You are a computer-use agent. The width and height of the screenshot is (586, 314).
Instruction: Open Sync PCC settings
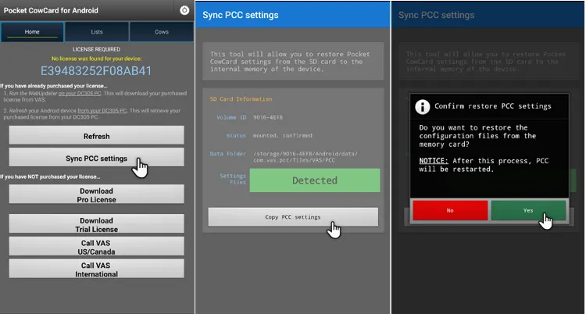click(96, 158)
